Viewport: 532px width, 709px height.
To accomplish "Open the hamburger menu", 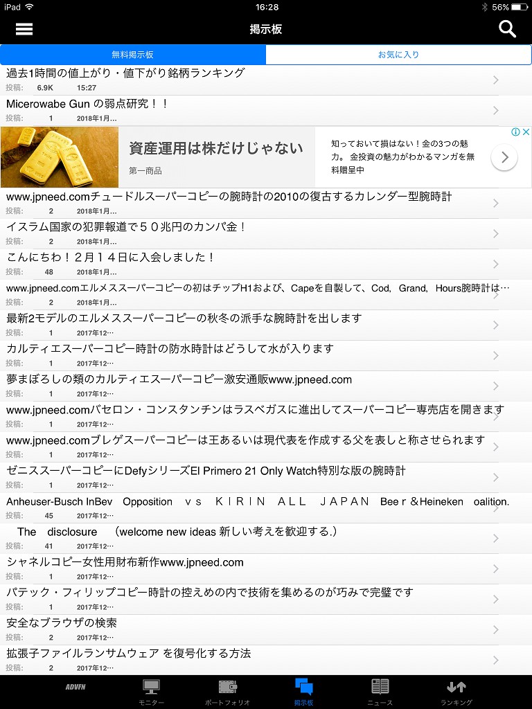I will pyautogui.click(x=24, y=29).
